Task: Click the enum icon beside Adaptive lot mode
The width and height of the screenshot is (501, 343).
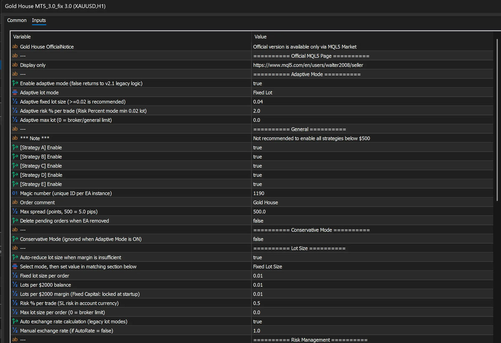Action: (x=15, y=93)
